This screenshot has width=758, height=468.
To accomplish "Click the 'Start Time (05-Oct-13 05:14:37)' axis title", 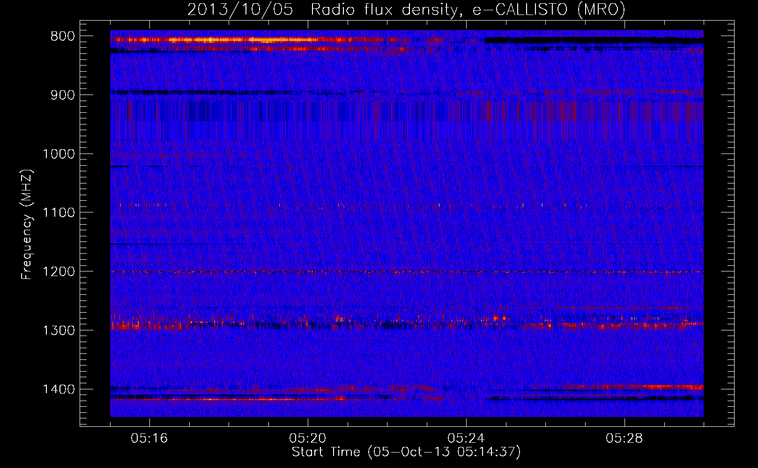I will point(406,452).
